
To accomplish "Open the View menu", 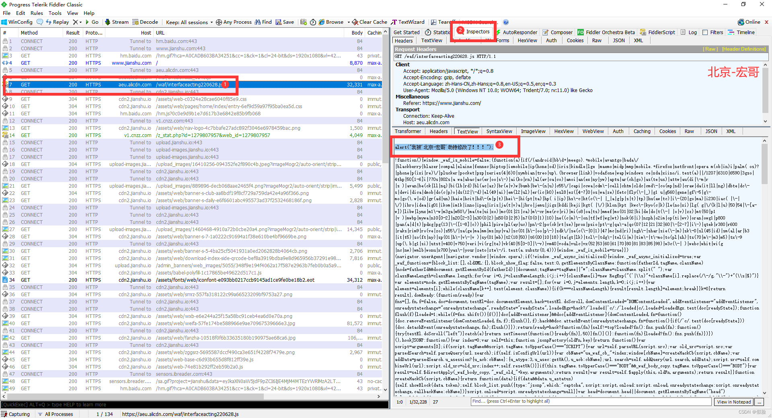I will coord(72,13).
